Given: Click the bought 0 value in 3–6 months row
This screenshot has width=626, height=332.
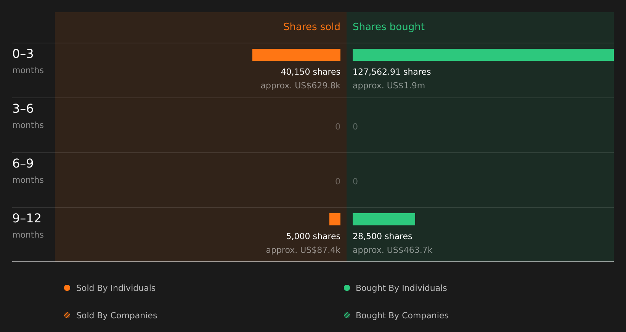Looking at the screenshot, I should 355,127.
